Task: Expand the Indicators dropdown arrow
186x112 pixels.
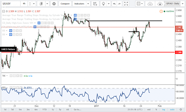Action: pos(88,4)
